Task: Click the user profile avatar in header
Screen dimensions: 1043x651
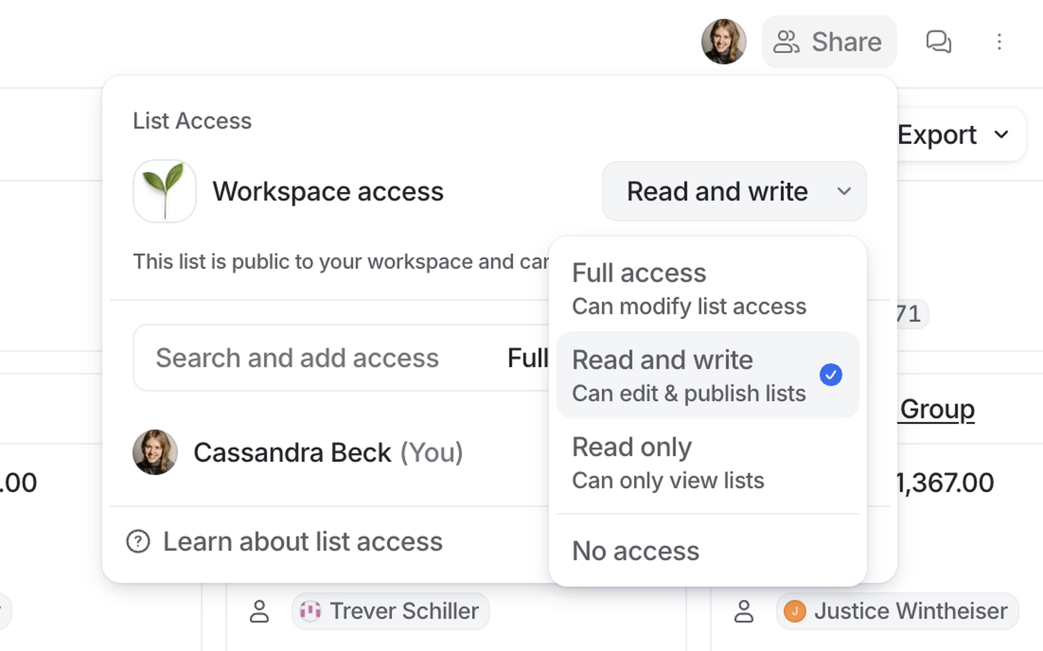Action: (x=724, y=42)
